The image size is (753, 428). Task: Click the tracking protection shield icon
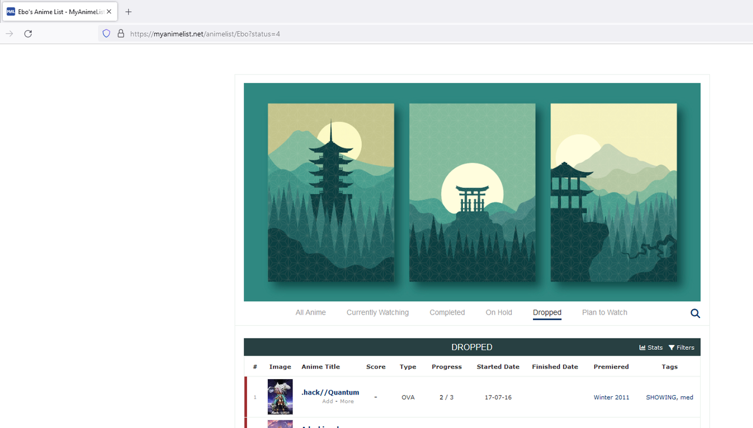(106, 34)
